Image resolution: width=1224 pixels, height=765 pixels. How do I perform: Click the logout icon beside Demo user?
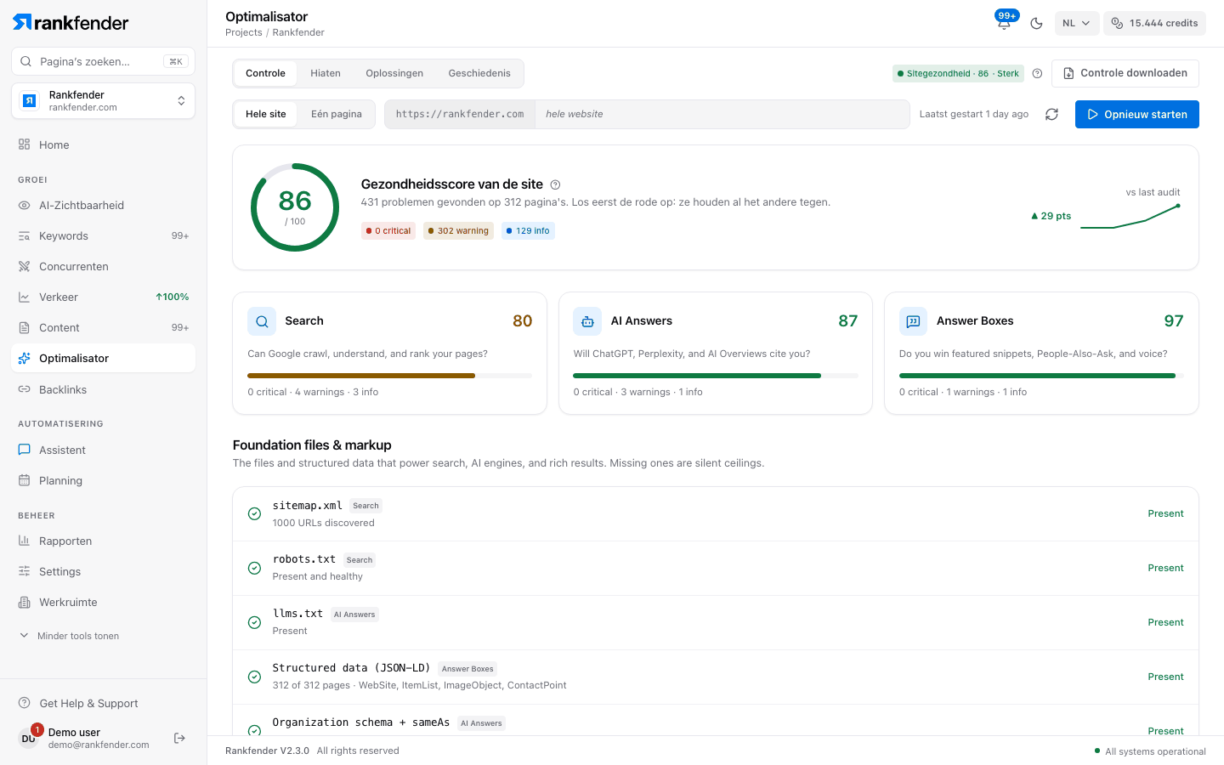[x=179, y=738]
